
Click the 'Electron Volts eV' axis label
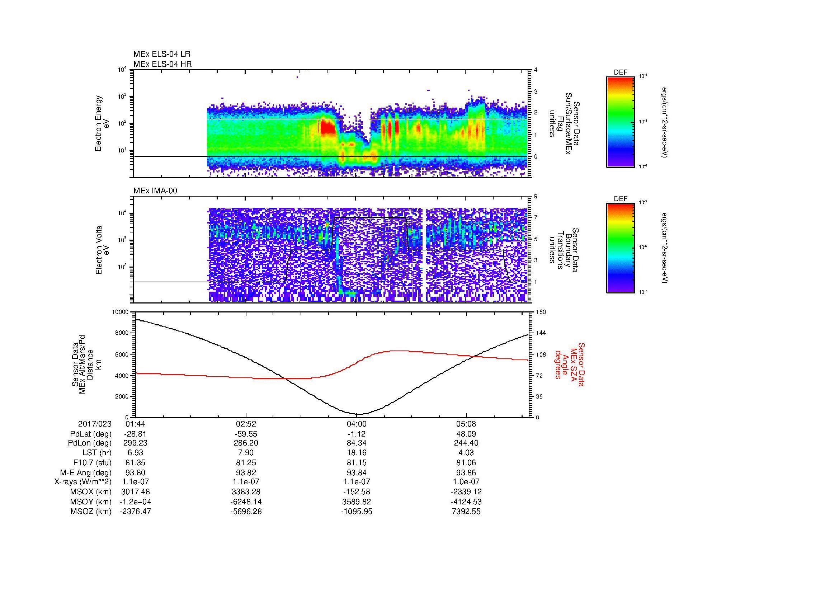tap(103, 250)
